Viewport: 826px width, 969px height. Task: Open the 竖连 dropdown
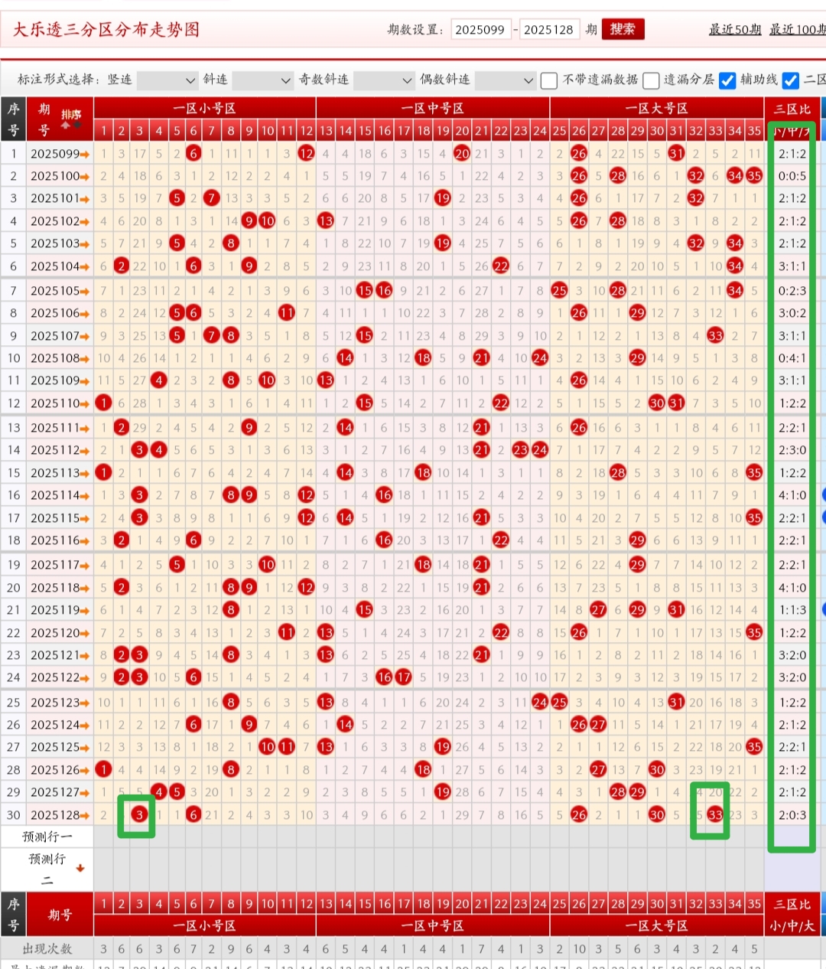[x=167, y=80]
